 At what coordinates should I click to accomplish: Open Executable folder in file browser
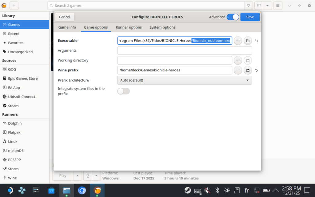248,41
